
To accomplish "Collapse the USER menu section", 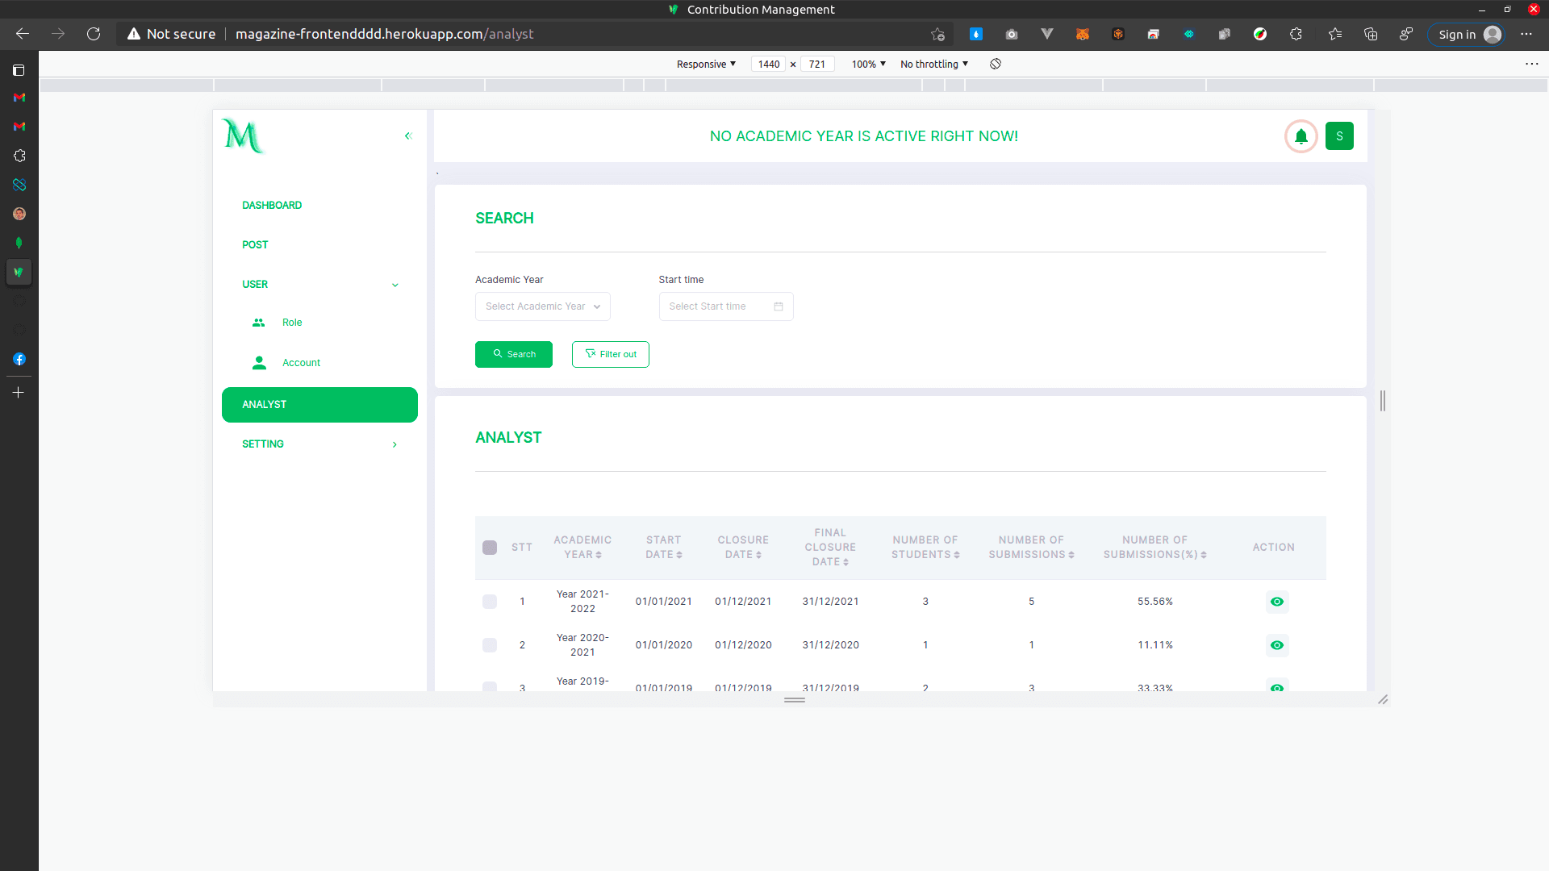I will [x=395, y=285].
